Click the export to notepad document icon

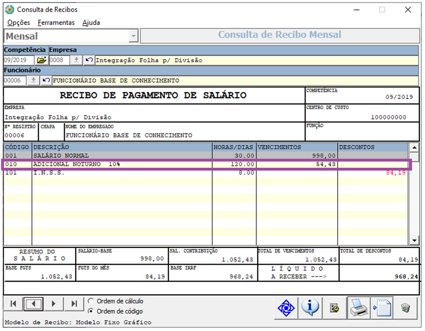tap(382, 308)
